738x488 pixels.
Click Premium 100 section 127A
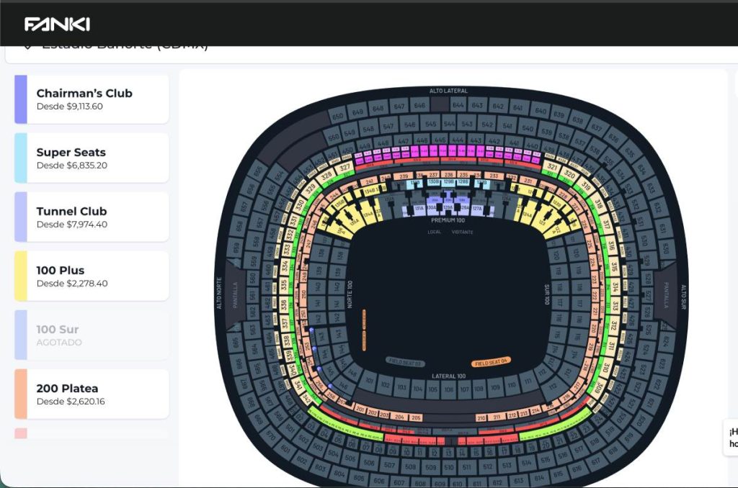[478, 207]
